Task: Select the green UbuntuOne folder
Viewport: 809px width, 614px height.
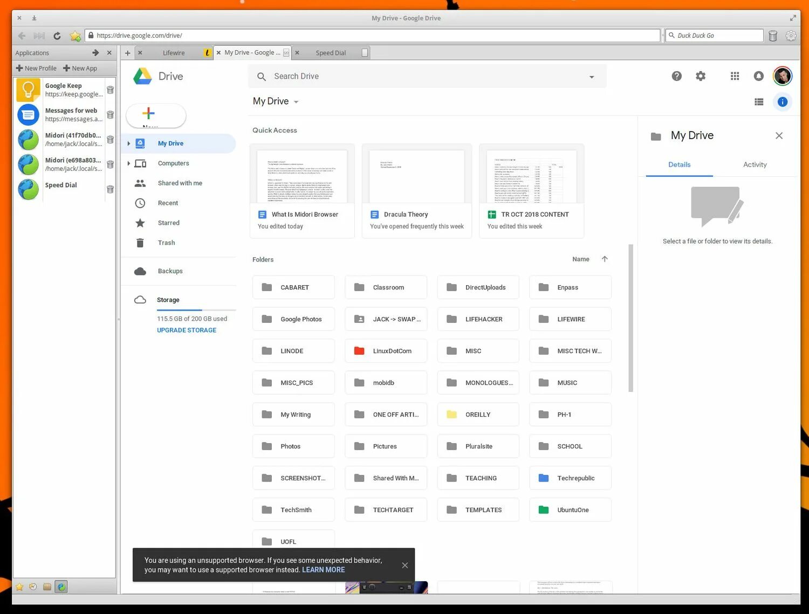Action: pyautogui.click(x=570, y=510)
